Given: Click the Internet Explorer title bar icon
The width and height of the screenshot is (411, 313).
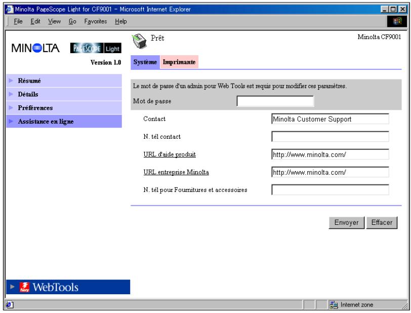Looking at the screenshot, I should (x=9, y=9).
